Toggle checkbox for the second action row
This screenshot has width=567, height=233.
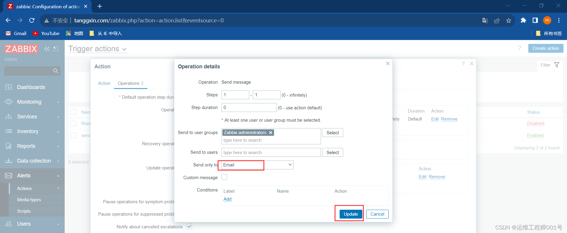[74, 135]
